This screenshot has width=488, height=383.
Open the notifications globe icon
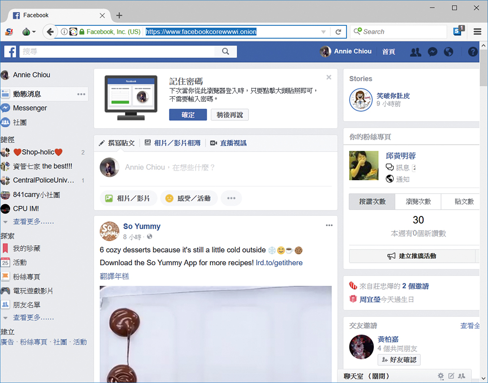click(448, 52)
